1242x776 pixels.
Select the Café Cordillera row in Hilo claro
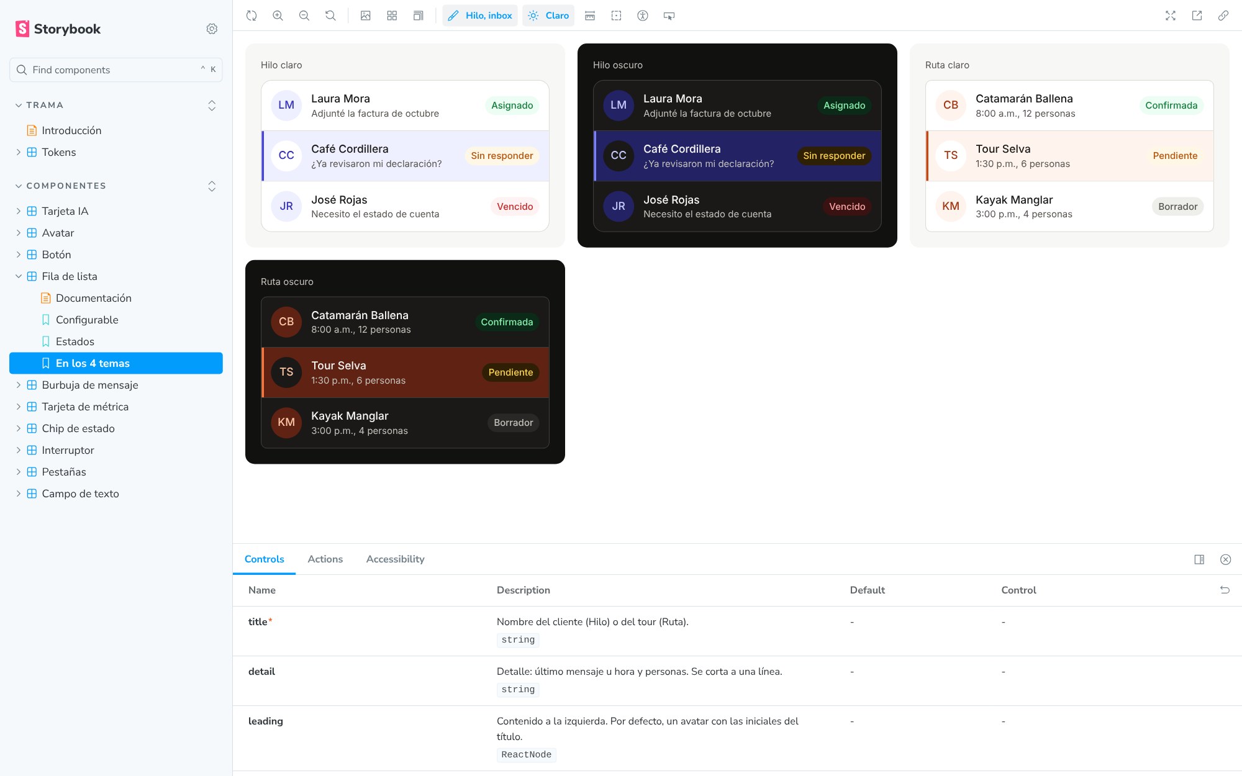(406, 156)
